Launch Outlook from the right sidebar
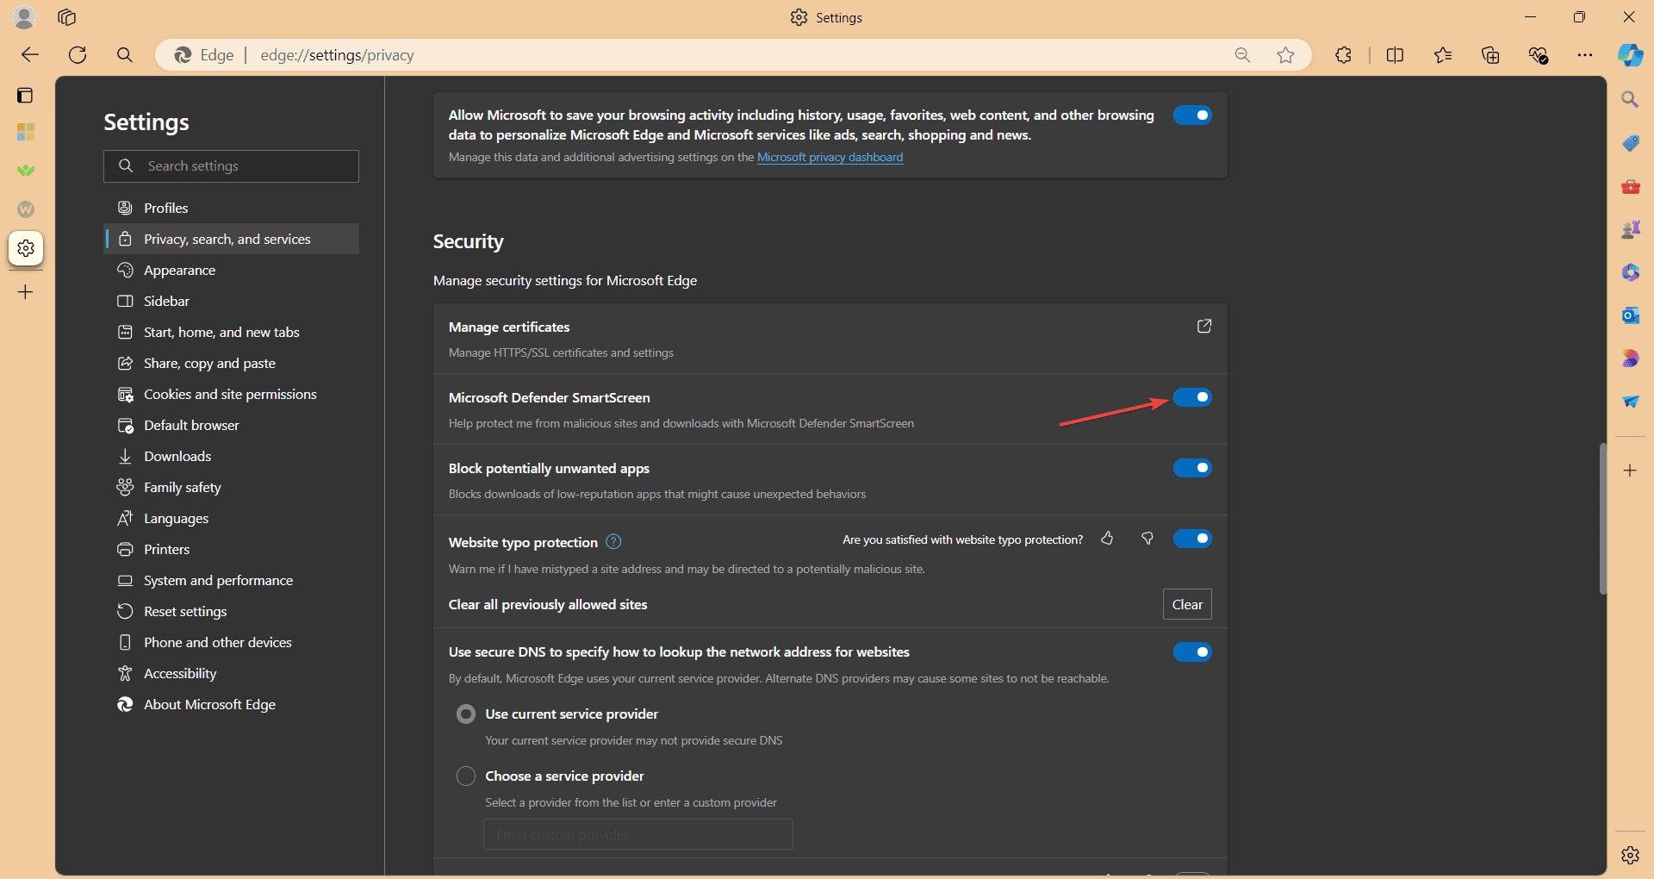This screenshot has width=1654, height=879. (x=1630, y=315)
